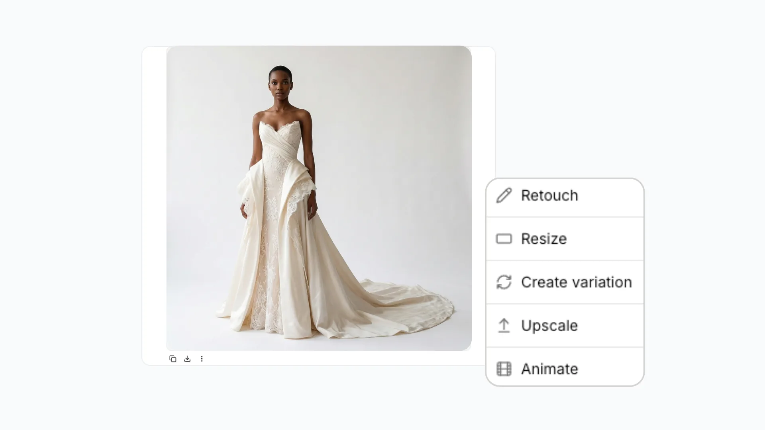The image size is (765, 430).
Task: Click the film strip Animate icon
Action: [504, 369]
